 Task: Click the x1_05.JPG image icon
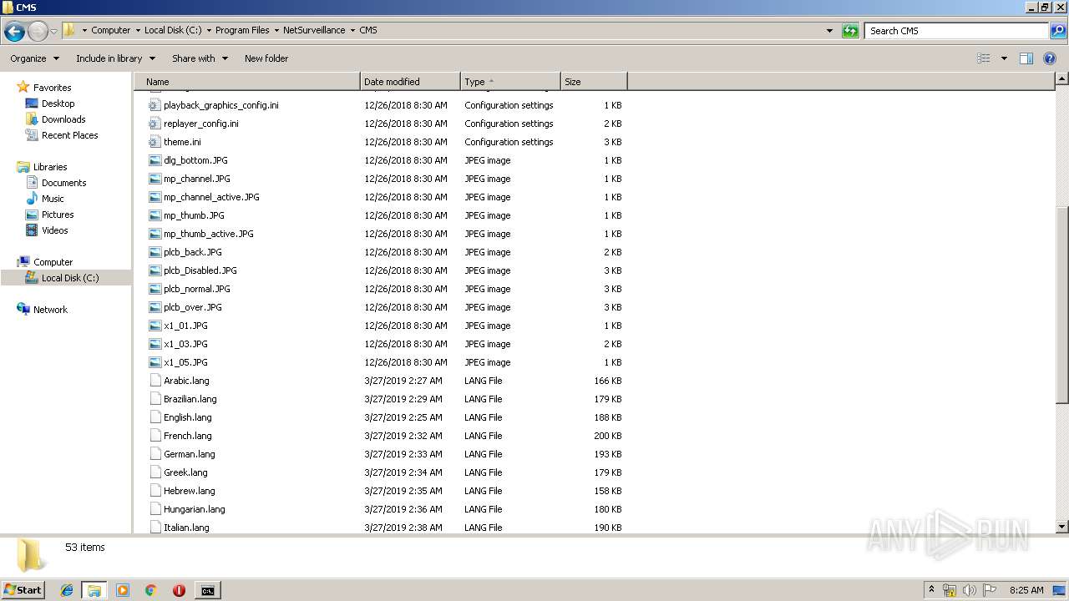tap(154, 362)
